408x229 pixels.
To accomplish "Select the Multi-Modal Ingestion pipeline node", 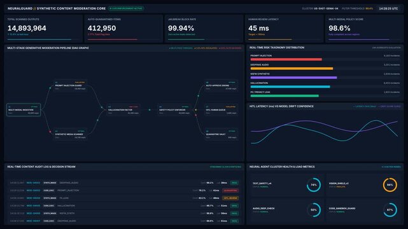I will tap(24, 110).
